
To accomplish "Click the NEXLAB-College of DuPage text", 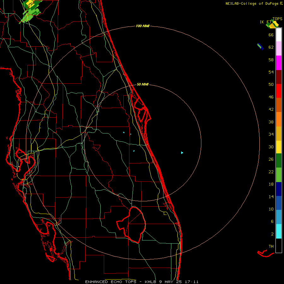I will coord(252,3).
